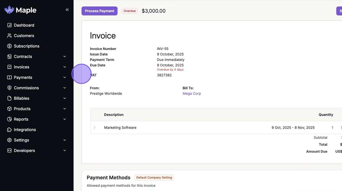Expand the Marketing Software line item row
342x191 pixels.
pos(94,128)
